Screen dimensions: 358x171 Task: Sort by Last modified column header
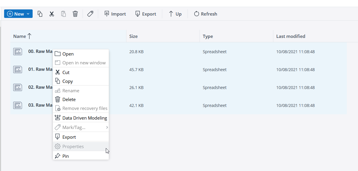(x=290, y=36)
